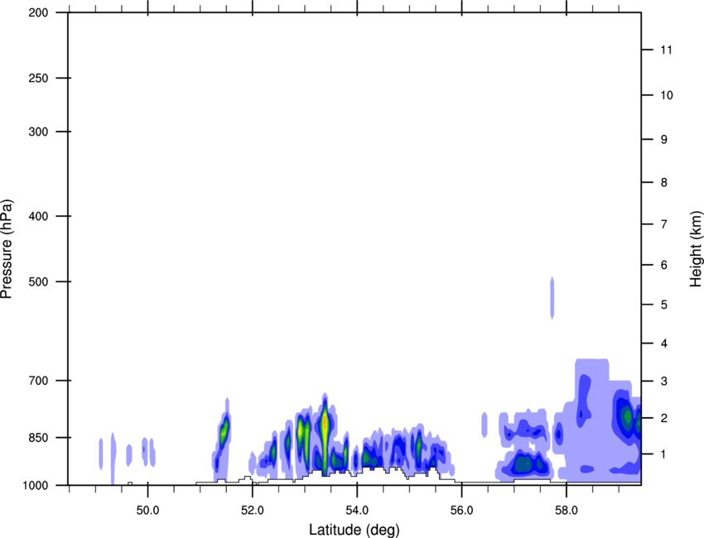Image resolution: width=704 pixels, height=538 pixels.
Task: Click the 52.0 latitude tick label
Action: point(253,511)
